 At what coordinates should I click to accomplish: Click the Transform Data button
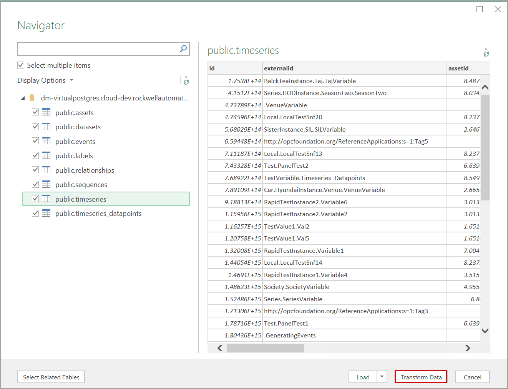[x=421, y=377]
